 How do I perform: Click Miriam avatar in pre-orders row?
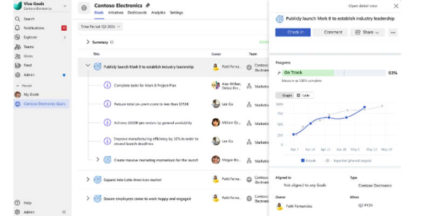215,123
